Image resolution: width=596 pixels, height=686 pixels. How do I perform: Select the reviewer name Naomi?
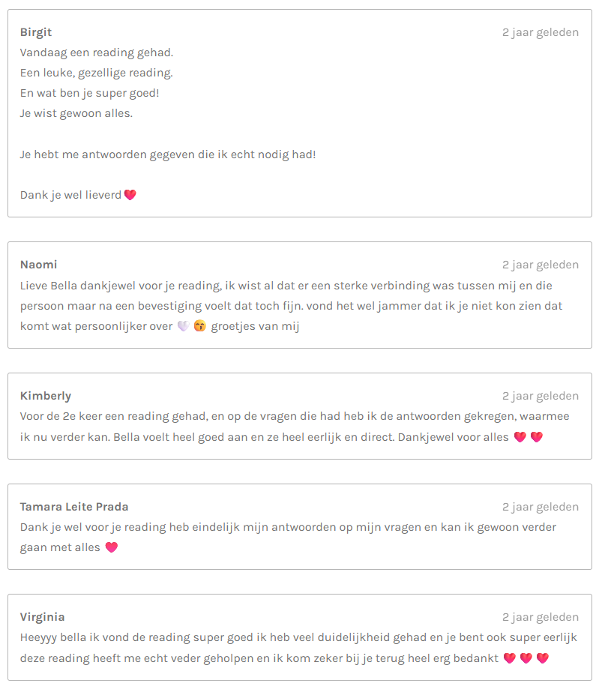tap(38, 265)
